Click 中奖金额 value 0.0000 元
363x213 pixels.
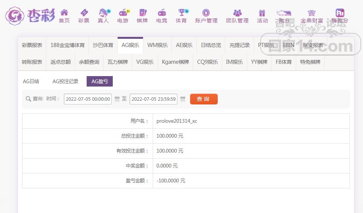pyautogui.click(x=167, y=166)
